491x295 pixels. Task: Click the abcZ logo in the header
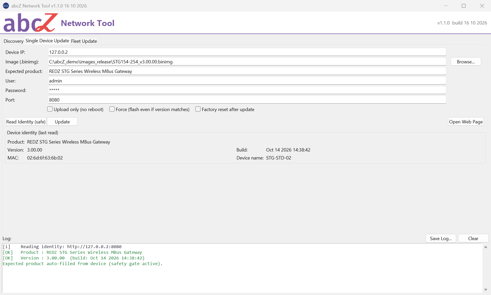30,23
